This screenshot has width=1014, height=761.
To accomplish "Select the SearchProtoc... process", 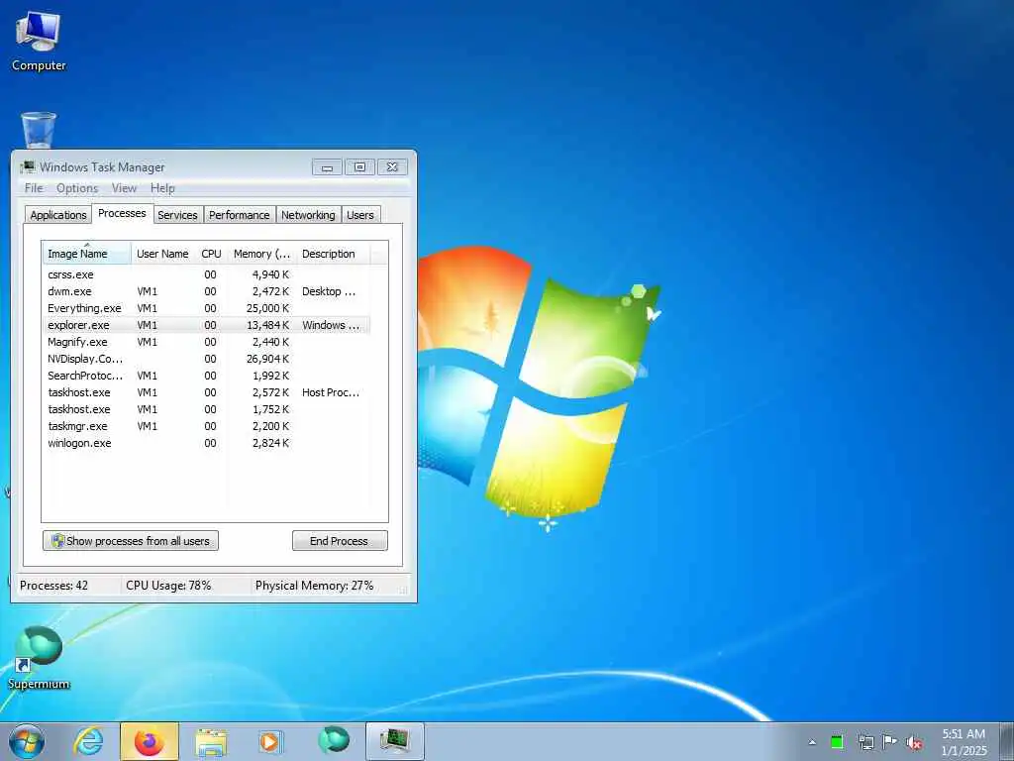I will [x=206, y=376].
